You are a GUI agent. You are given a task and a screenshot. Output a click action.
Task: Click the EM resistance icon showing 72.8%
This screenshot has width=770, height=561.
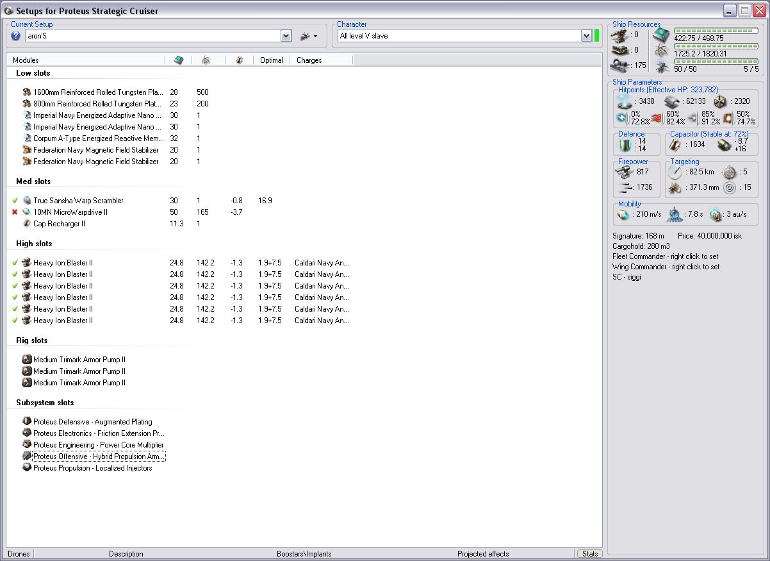[x=621, y=117]
